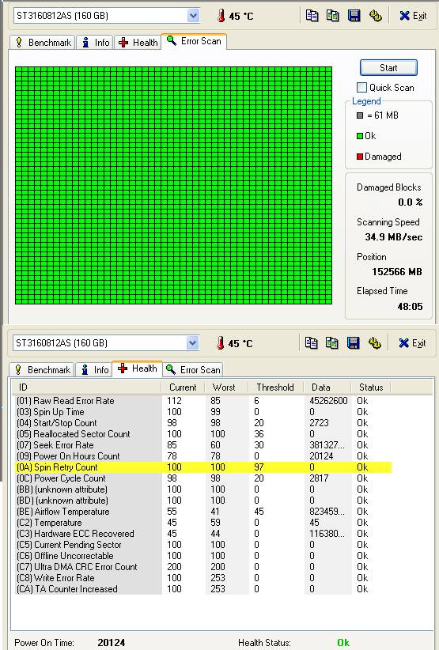Enable the Quick Scan checkbox
This screenshot has height=650, width=439.
click(x=361, y=88)
